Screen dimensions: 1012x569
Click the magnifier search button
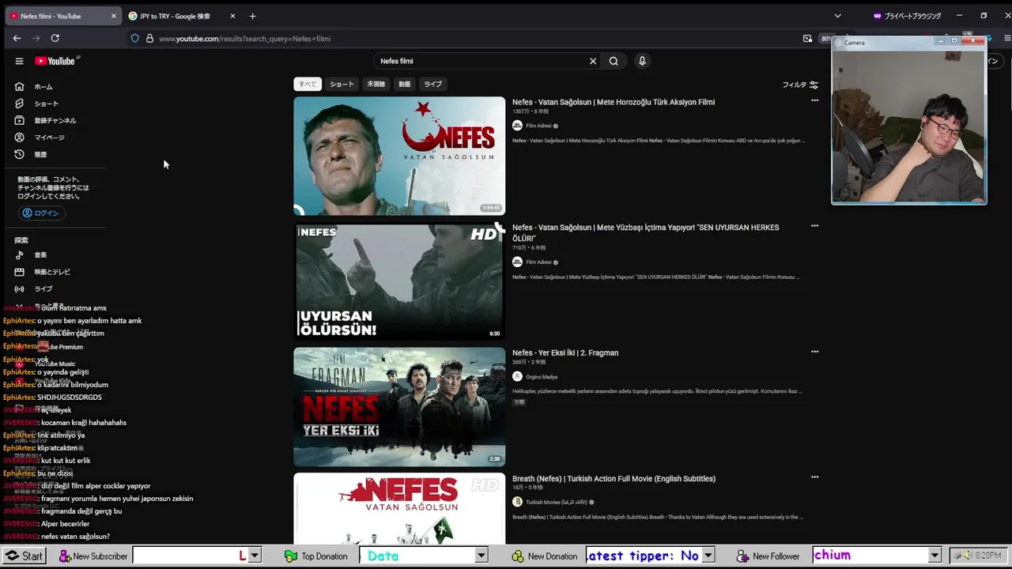coord(614,61)
